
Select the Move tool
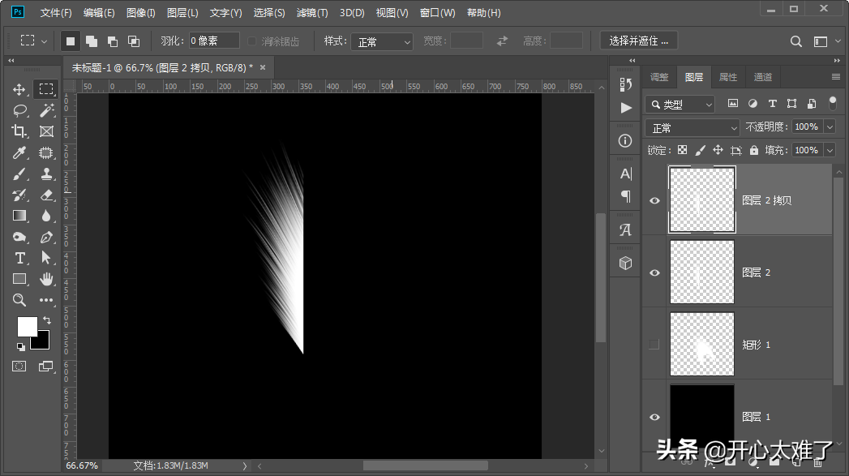pos(19,89)
